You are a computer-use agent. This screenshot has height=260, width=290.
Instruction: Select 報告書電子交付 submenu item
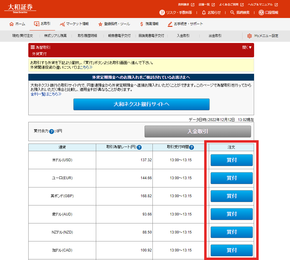pyautogui.click(x=119, y=36)
